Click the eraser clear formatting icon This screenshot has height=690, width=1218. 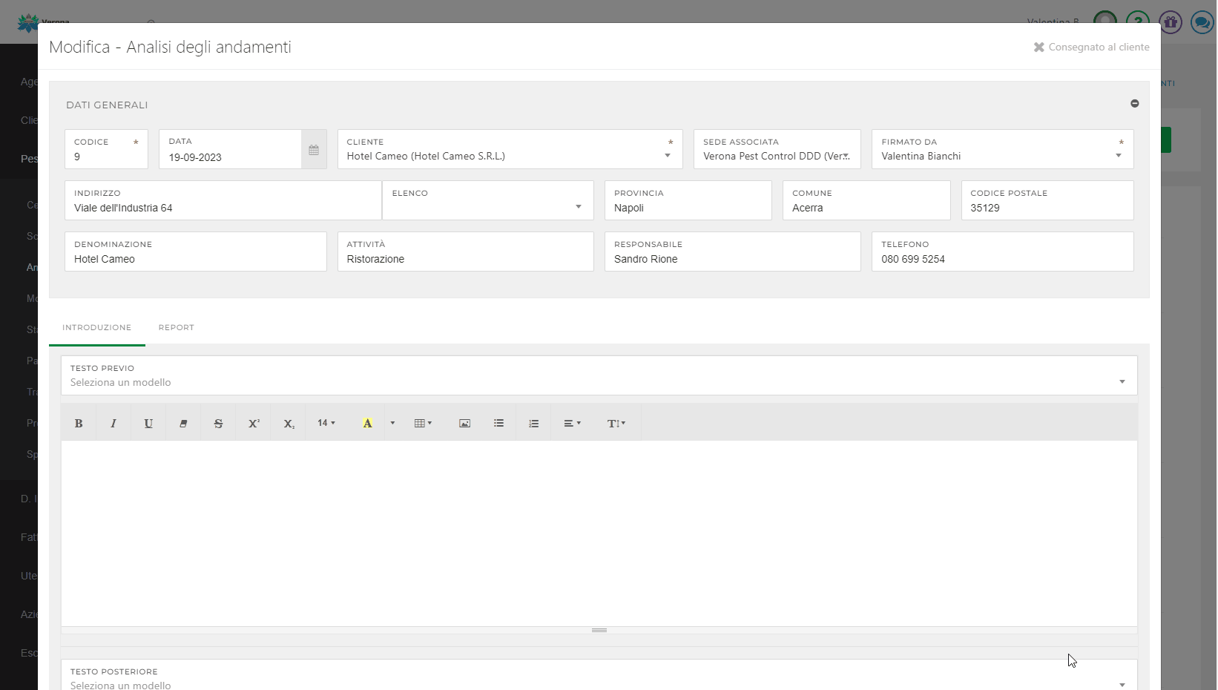[183, 424]
